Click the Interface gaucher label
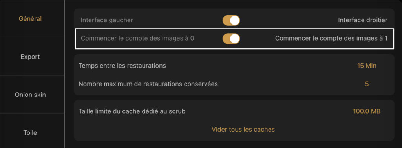The image size is (402, 148). click(107, 20)
